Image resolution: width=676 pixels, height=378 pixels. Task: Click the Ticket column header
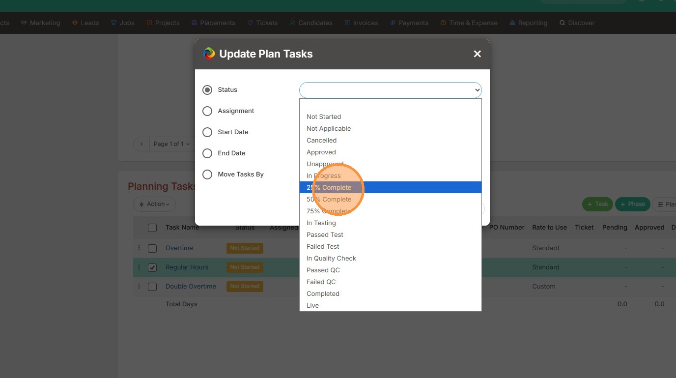coord(584,227)
